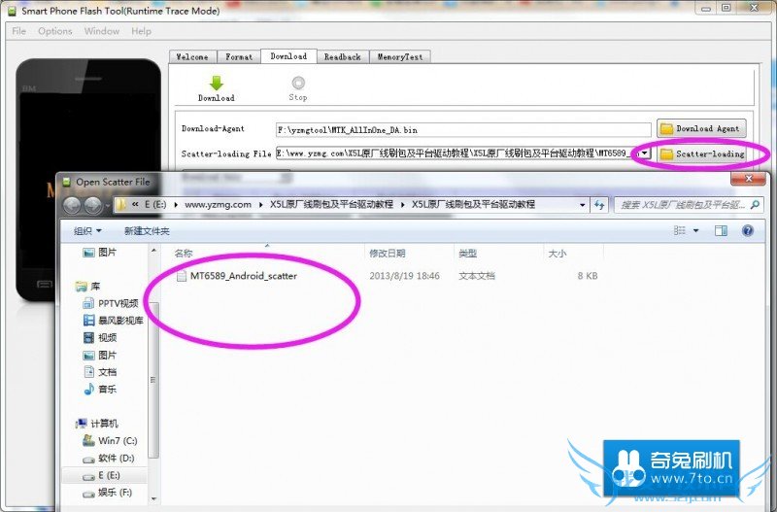Toggle the preview pane icon
This screenshot has height=512, width=777.
721,230
